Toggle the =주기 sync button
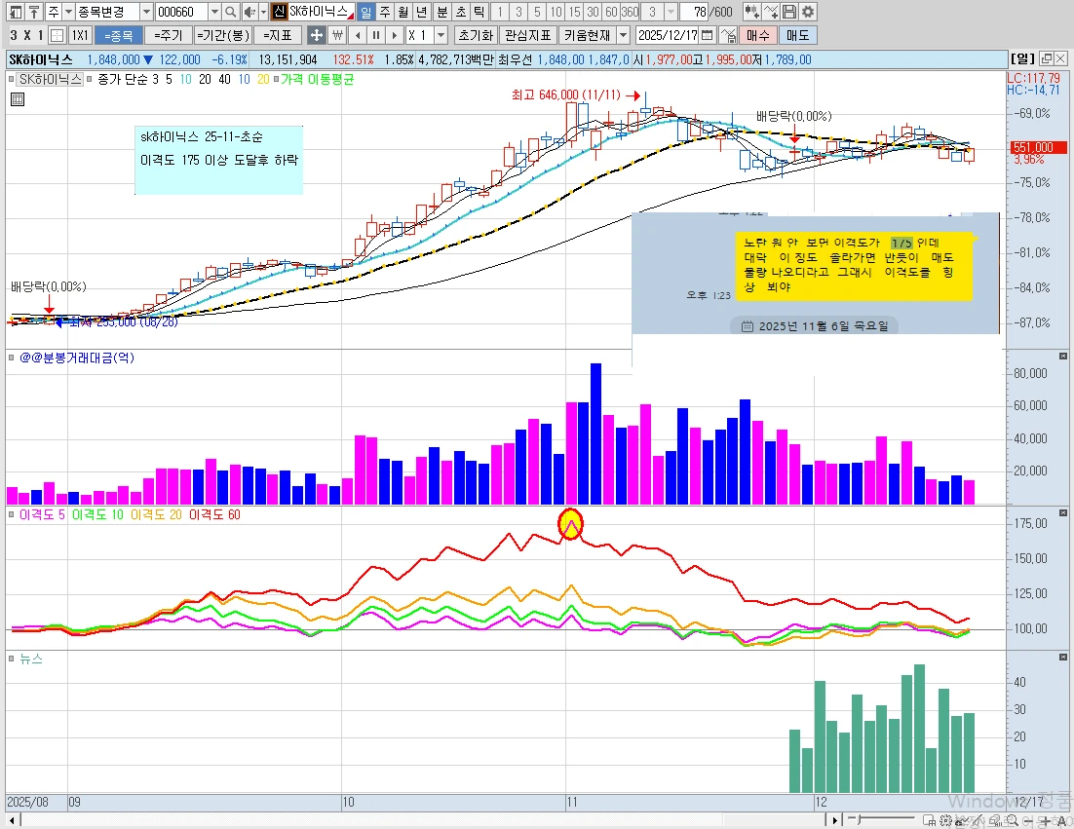 pos(169,35)
